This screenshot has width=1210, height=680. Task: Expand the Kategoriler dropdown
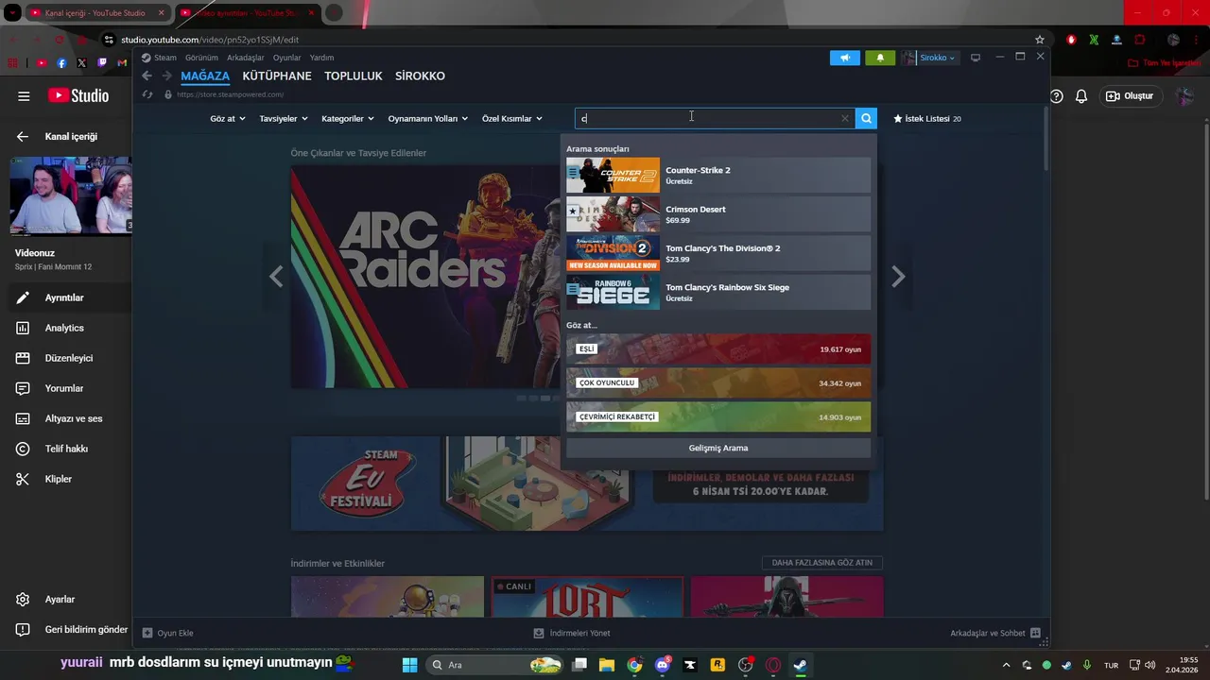click(x=348, y=119)
